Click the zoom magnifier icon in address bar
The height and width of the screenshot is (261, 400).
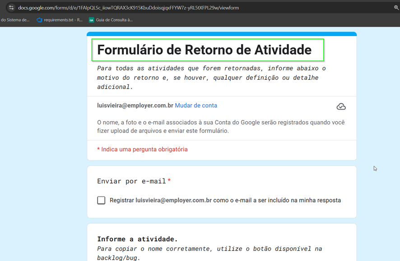[396, 8]
